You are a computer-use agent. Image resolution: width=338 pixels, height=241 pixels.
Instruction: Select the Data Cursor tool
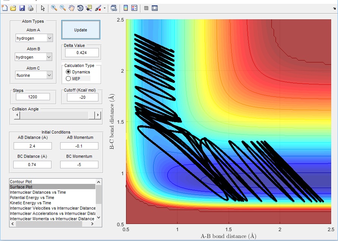[x=89, y=8]
